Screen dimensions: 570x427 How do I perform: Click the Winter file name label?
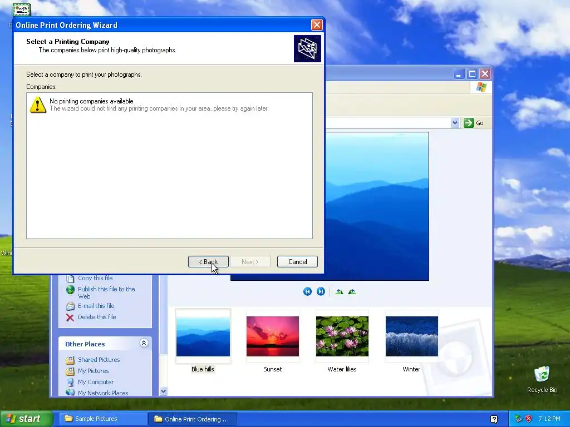[411, 369]
